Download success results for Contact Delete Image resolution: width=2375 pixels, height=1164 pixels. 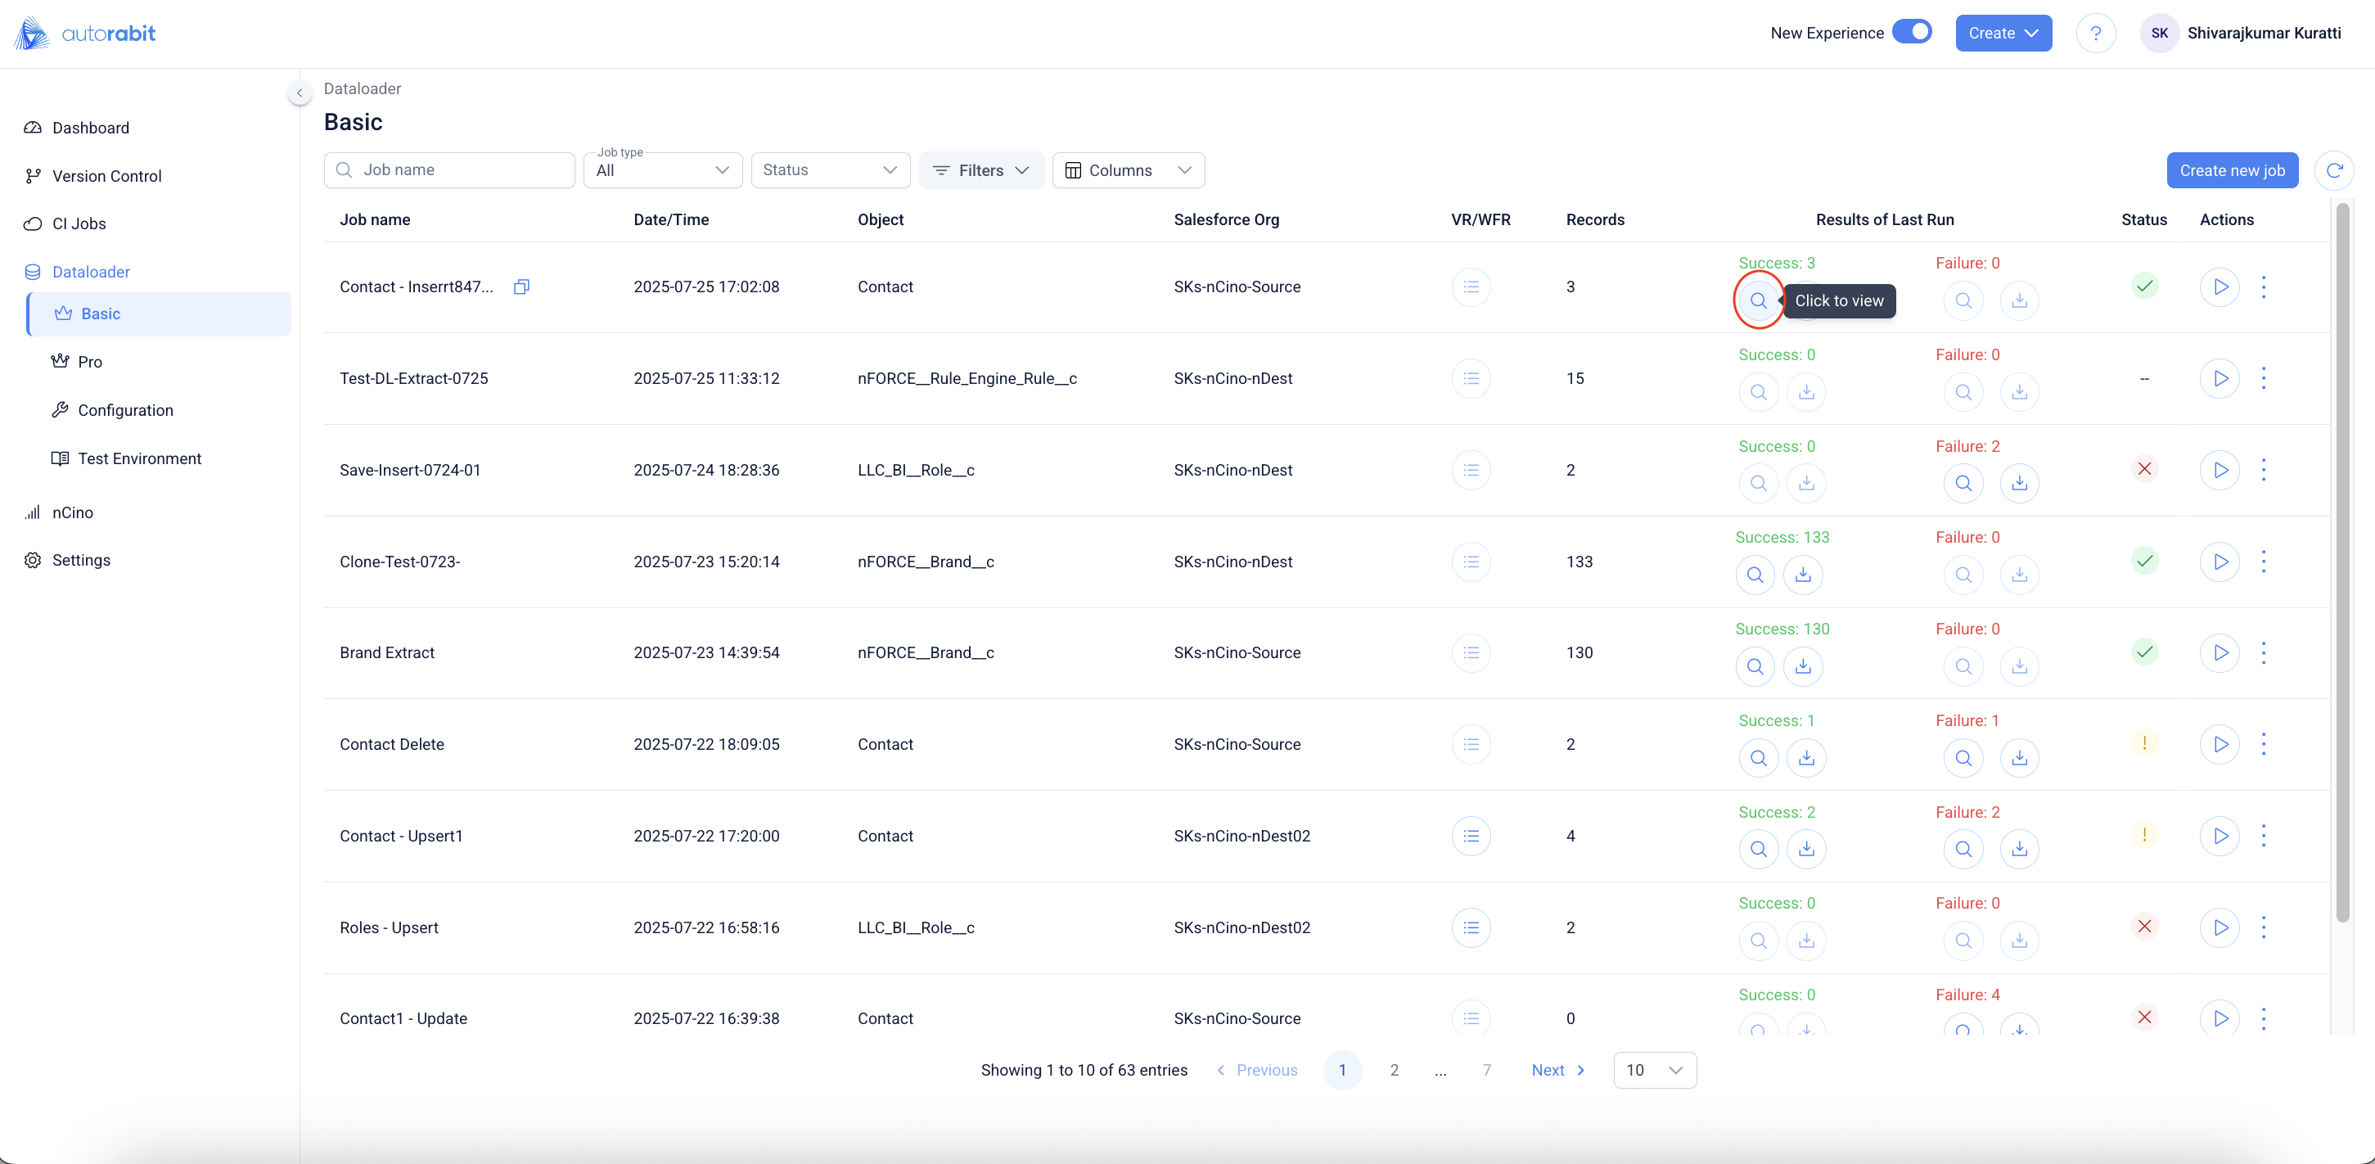[1806, 758]
